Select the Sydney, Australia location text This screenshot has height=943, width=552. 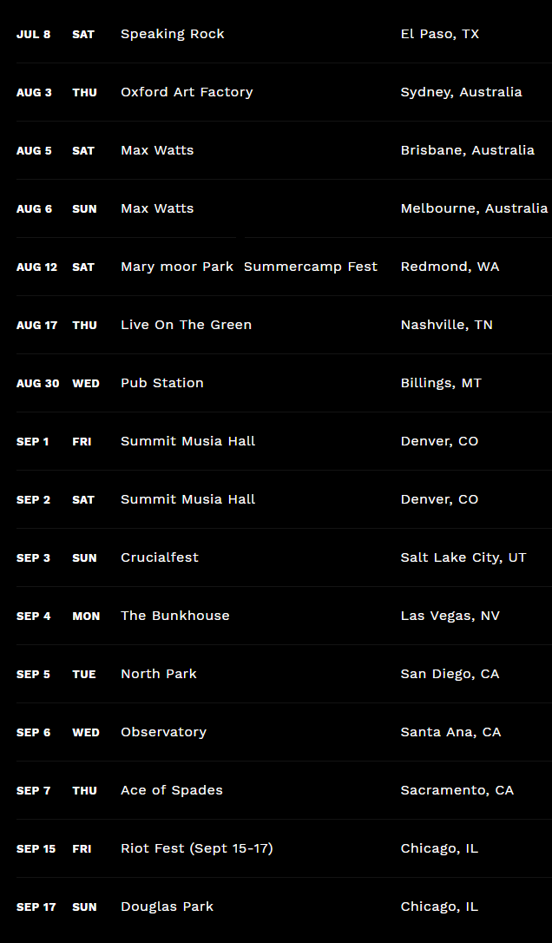tap(461, 92)
